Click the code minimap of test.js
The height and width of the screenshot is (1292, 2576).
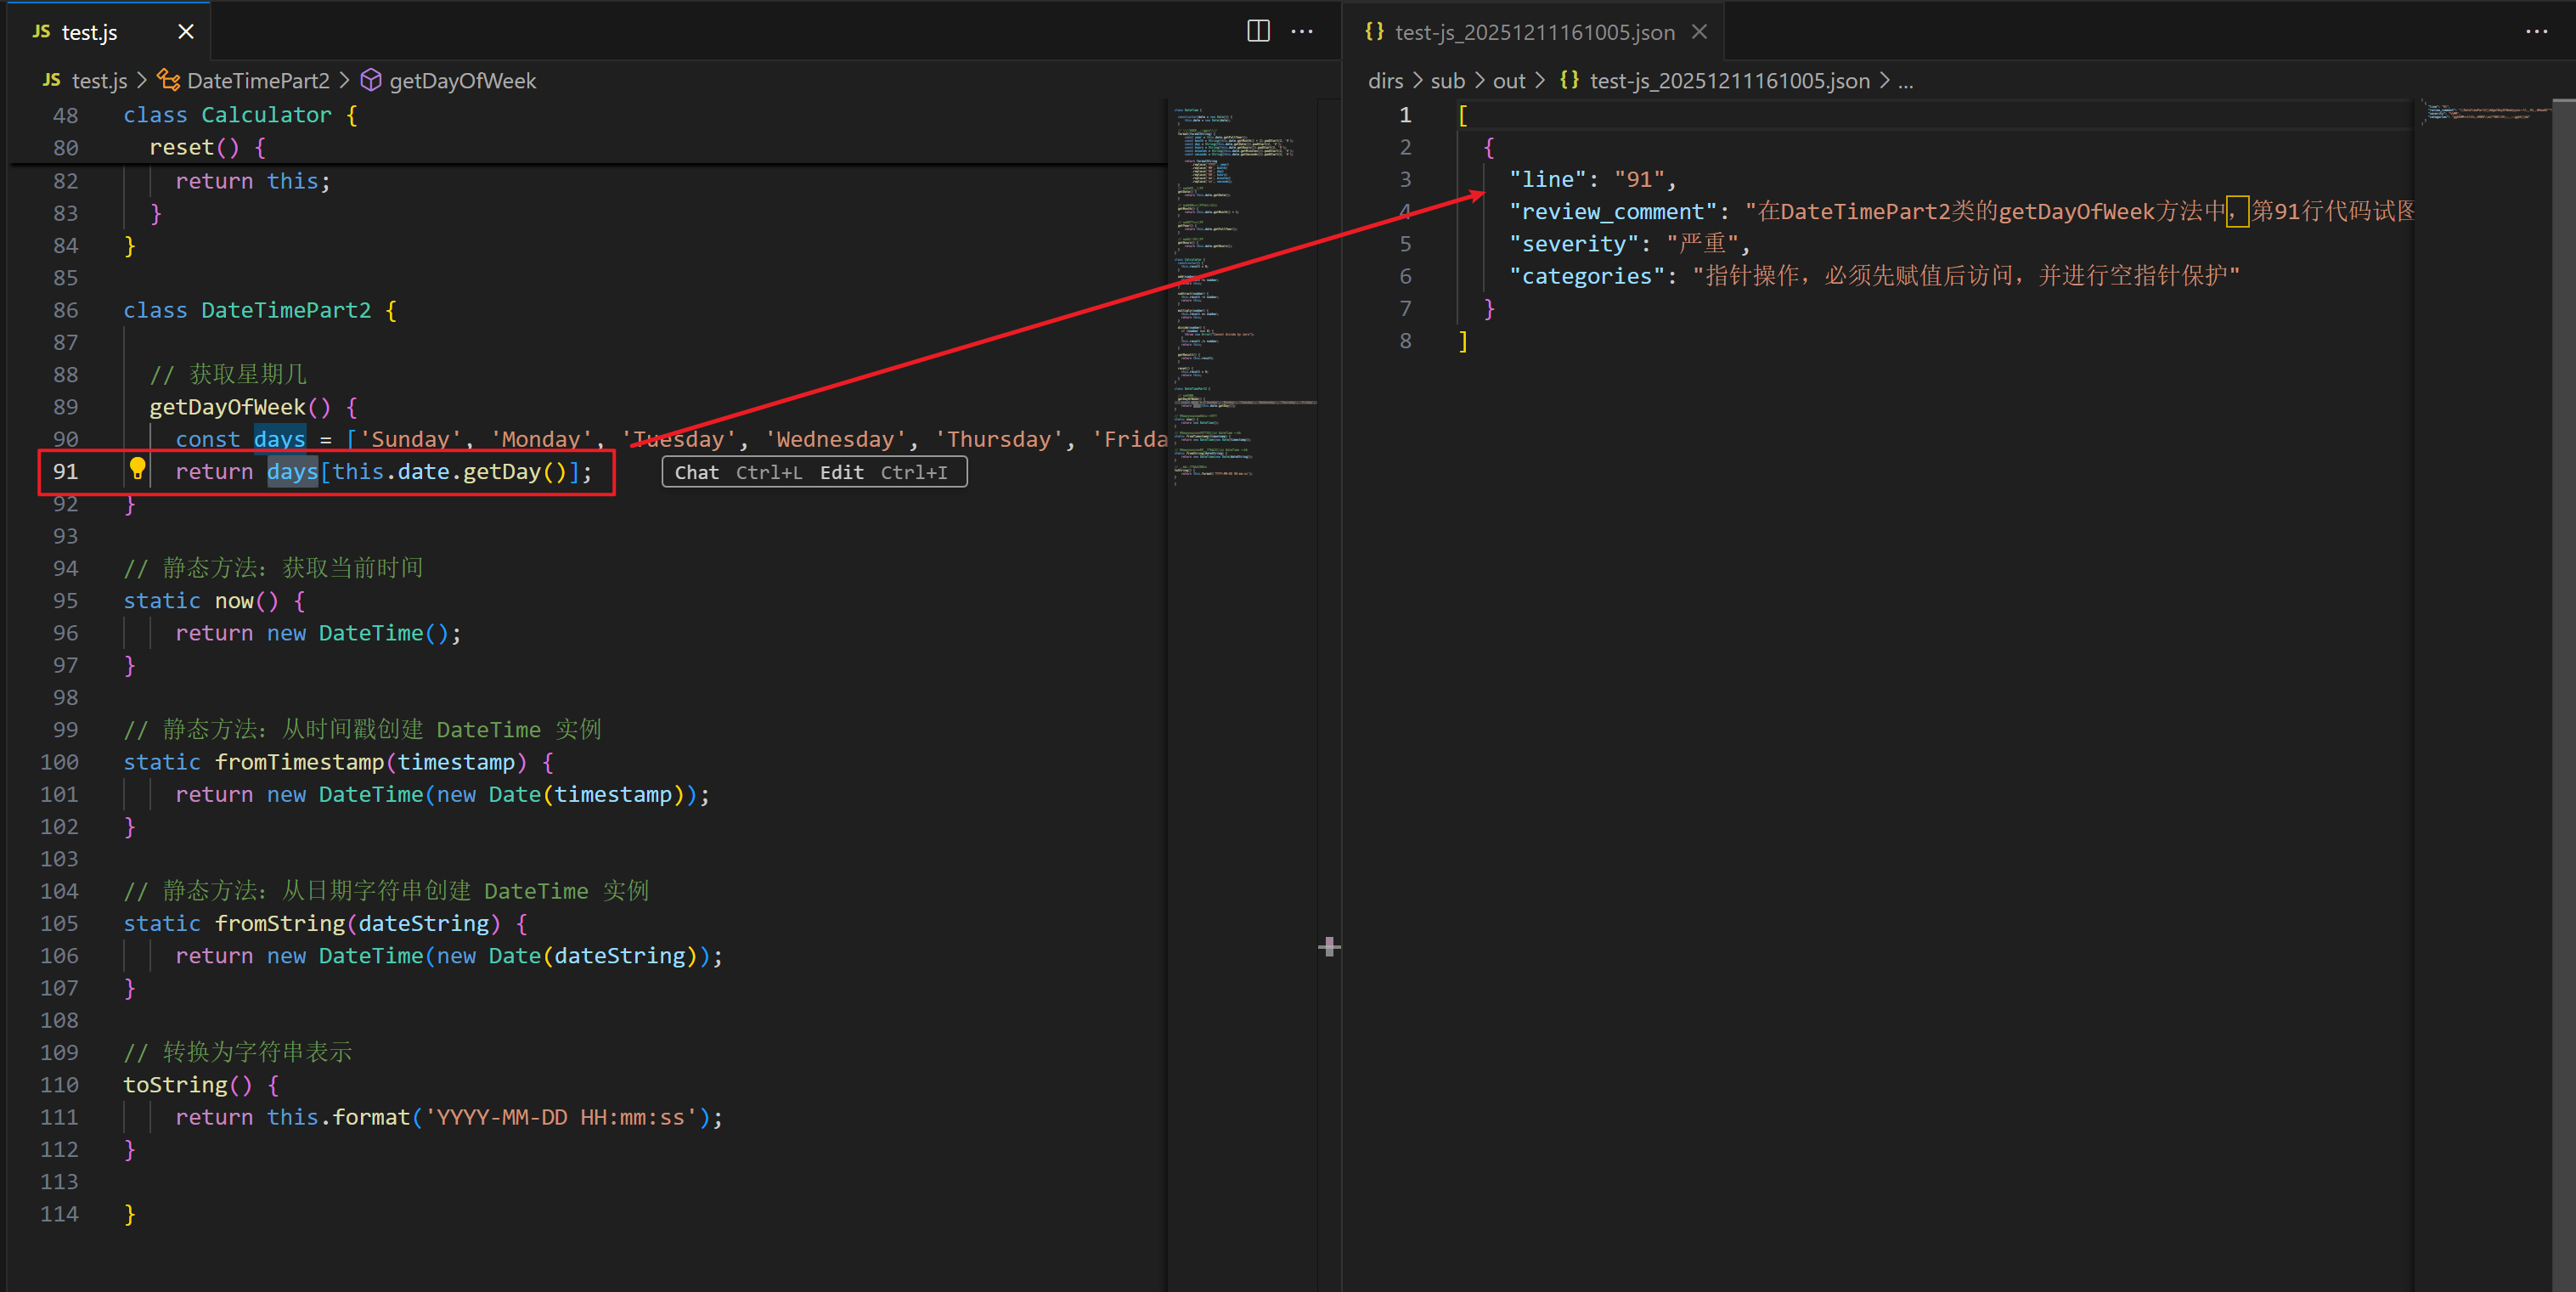point(1240,300)
